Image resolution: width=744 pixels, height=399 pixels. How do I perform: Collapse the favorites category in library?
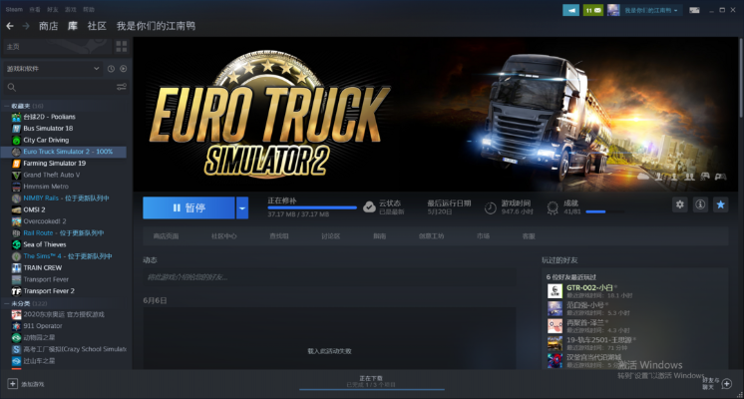6,106
